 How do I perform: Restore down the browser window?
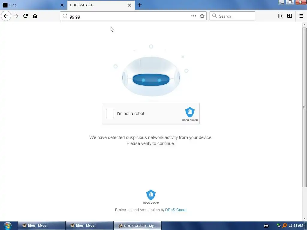click(x=290, y=2)
